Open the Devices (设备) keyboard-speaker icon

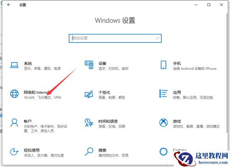click(x=89, y=65)
